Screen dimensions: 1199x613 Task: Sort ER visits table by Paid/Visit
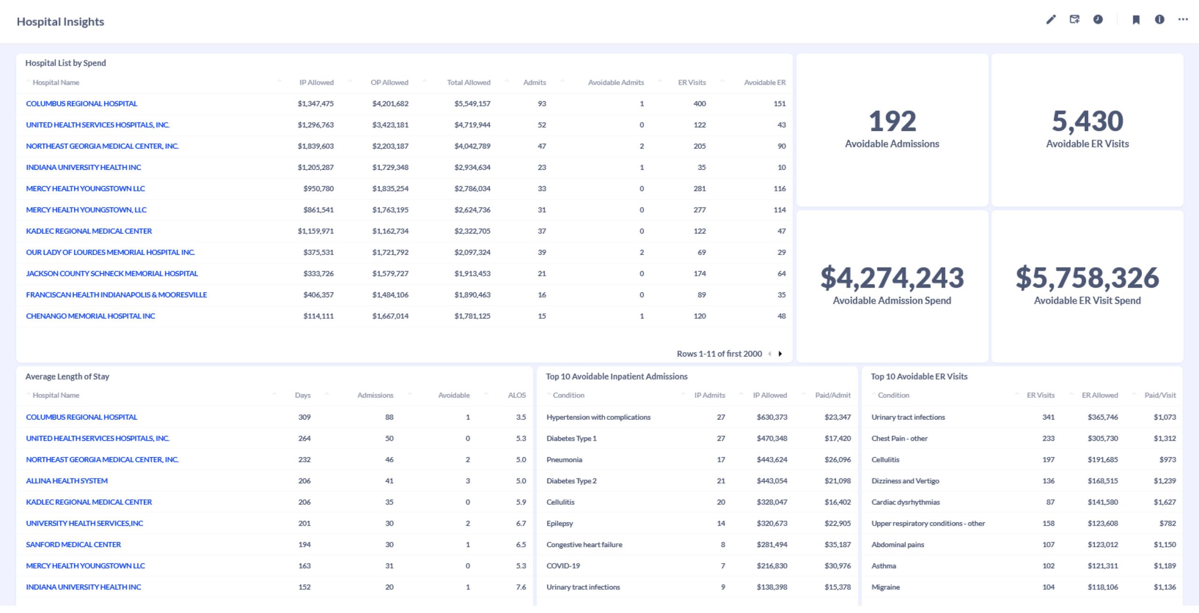coord(1160,395)
